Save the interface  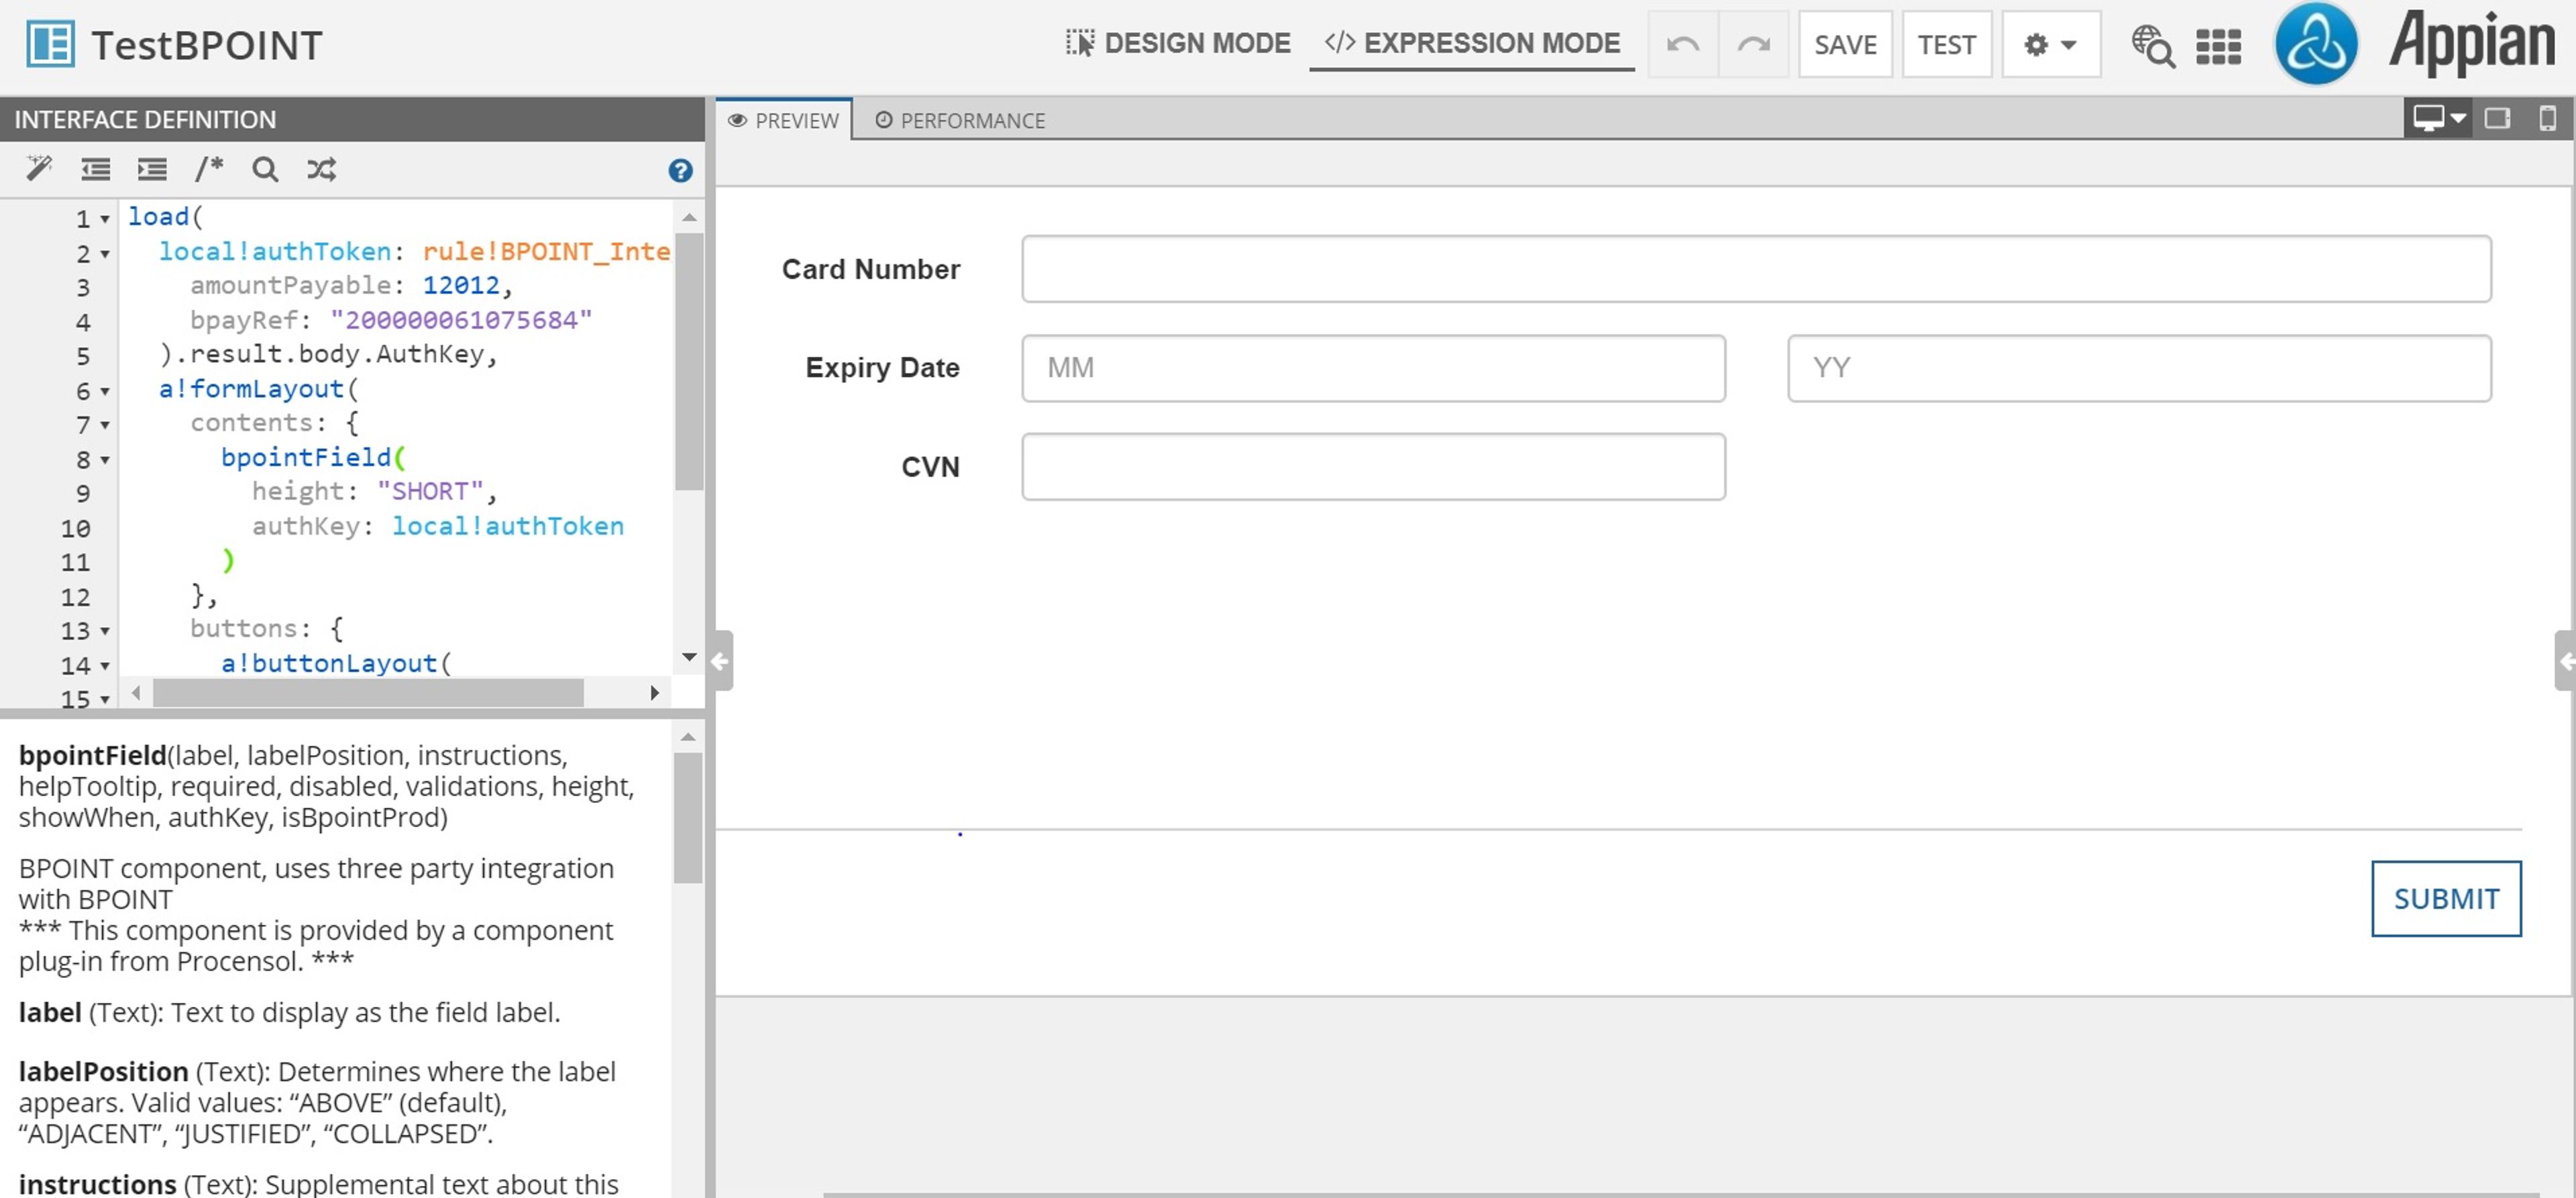[x=1845, y=45]
